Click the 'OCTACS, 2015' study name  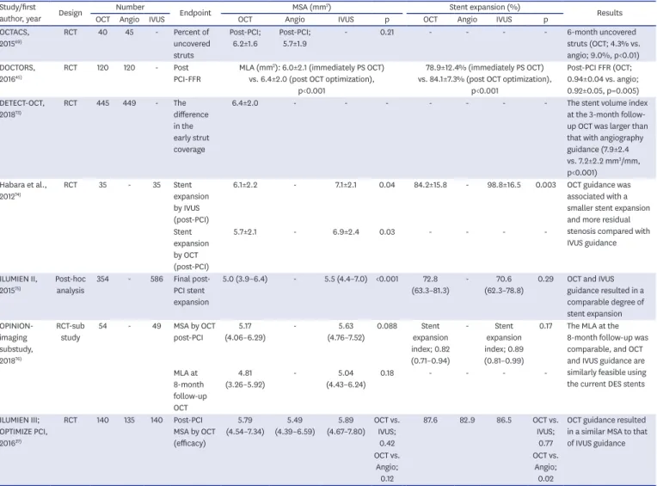[15, 38]
